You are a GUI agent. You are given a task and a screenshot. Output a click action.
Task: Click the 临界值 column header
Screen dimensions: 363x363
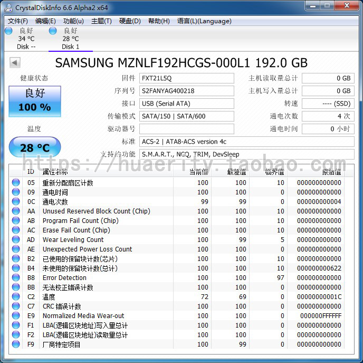point(269,172)
